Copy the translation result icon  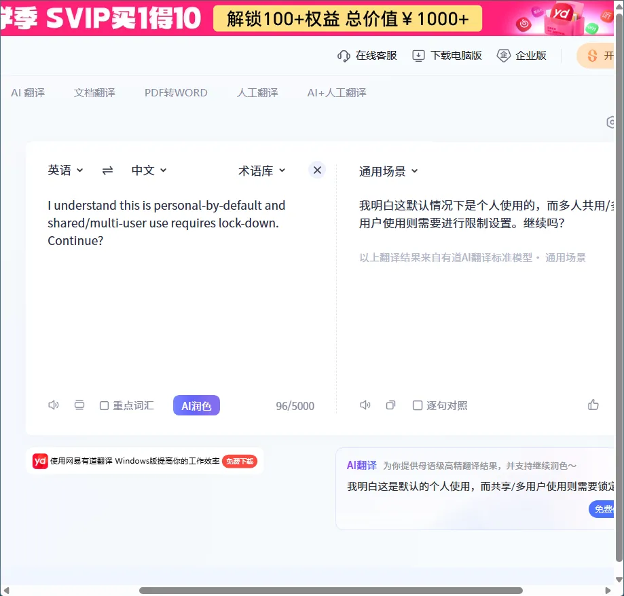(391, 405)
